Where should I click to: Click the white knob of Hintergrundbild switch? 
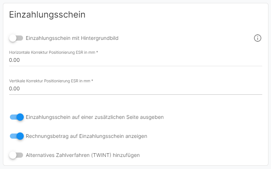tap(13, 38)
